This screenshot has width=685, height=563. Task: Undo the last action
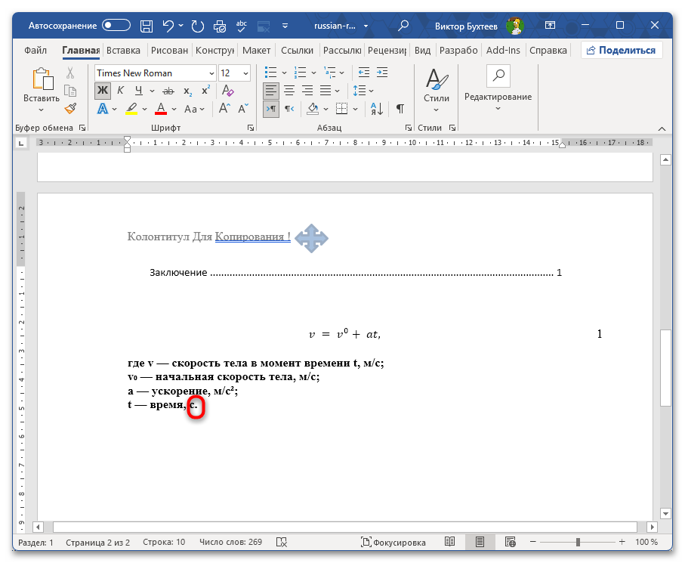coord(168,26)
